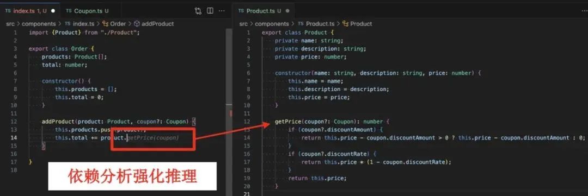
Task: Click 'private name: string;' line
Action: pos(309,40)
